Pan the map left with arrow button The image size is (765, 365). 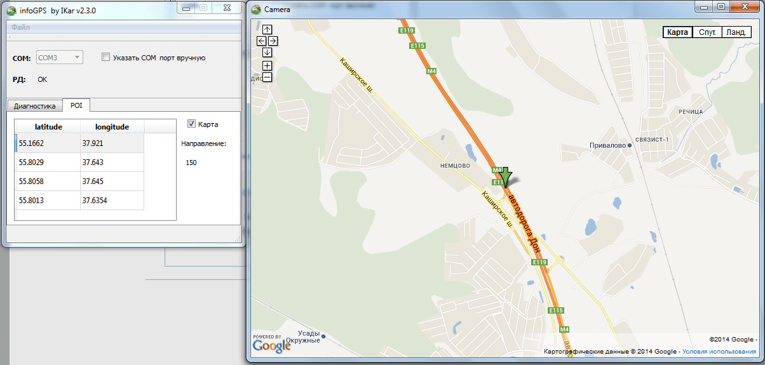pyautogui.click(x=261, y=41)
